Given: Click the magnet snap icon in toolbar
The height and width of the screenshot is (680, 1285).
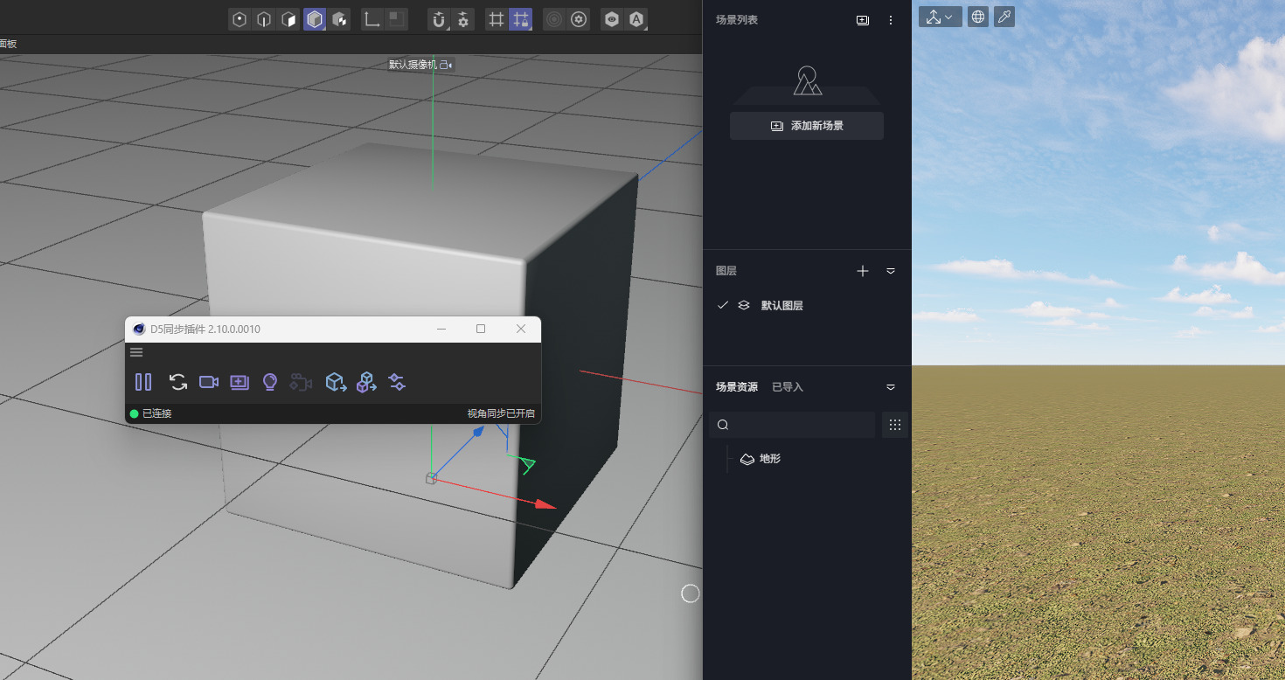Looking at the screenshot, I should [x=439, y=19].
